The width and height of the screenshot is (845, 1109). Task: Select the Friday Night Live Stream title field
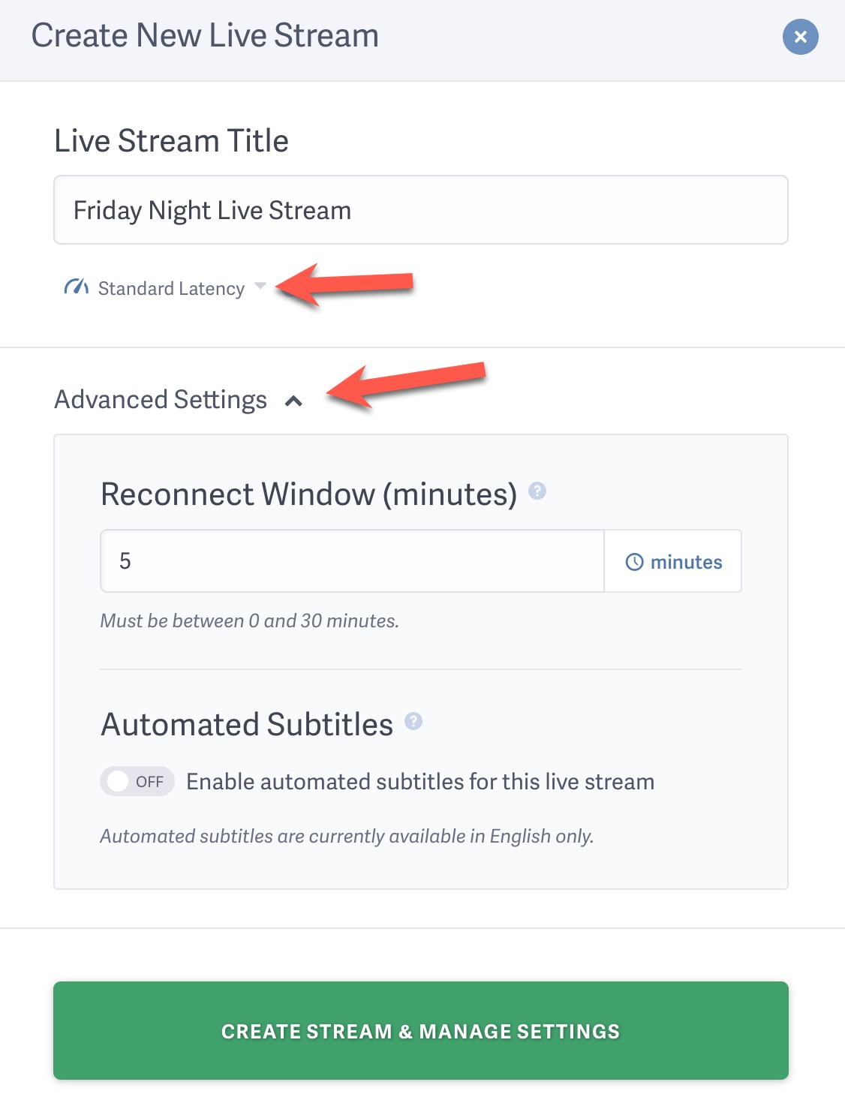tap(421, 210)
